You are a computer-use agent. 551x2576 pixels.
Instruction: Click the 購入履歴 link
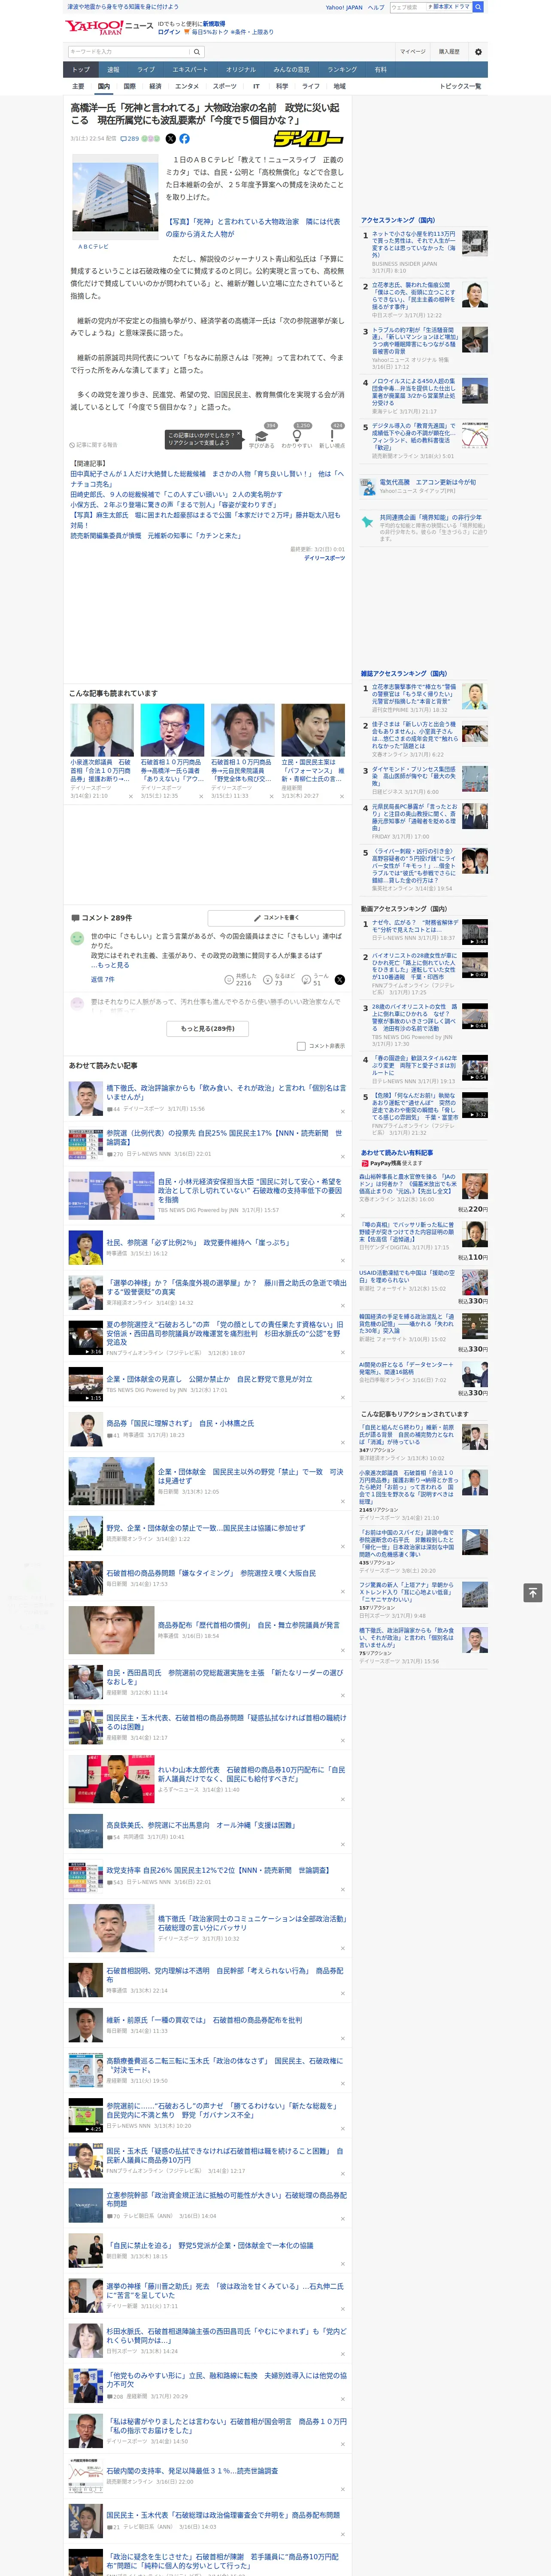pos(449,51)
